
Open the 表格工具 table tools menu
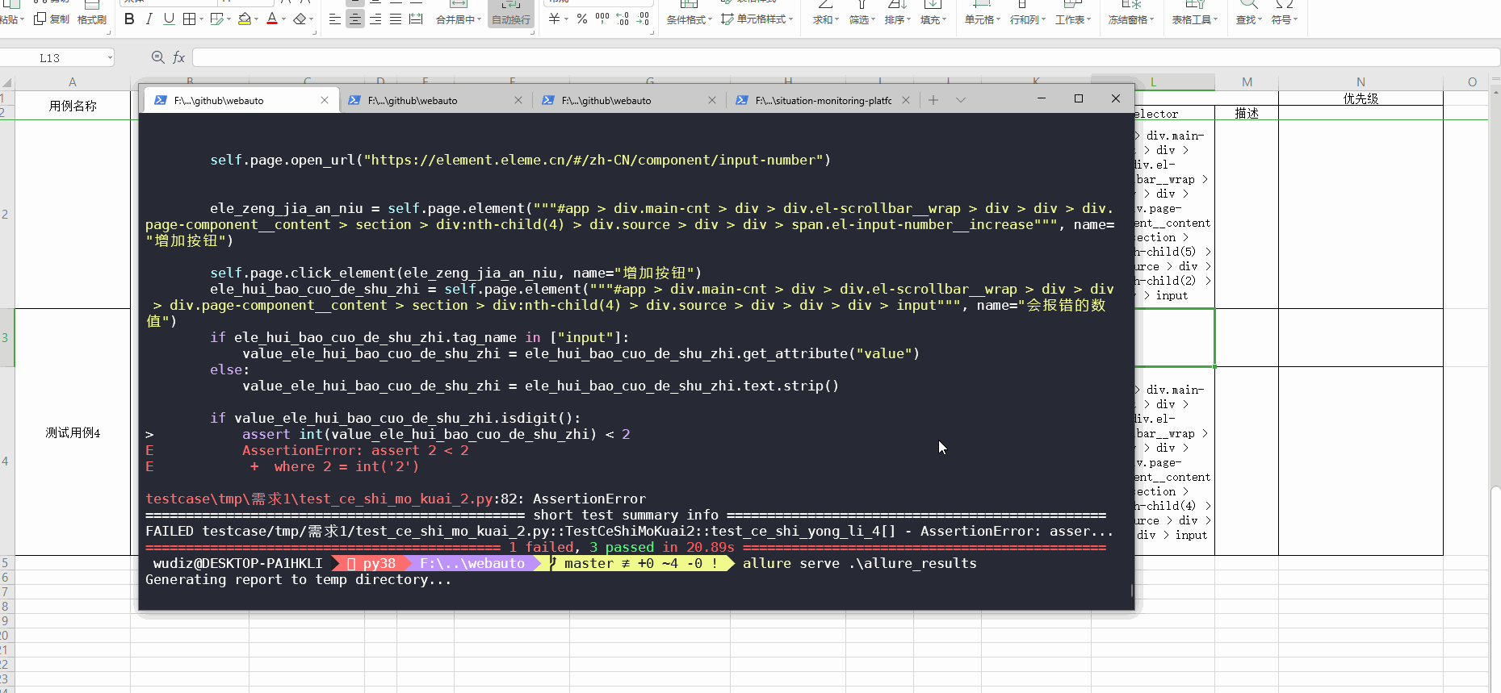click(1195, 19)
